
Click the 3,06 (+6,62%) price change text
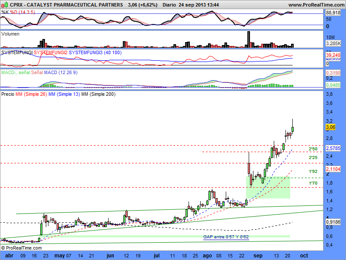click(x=143, y=5)
